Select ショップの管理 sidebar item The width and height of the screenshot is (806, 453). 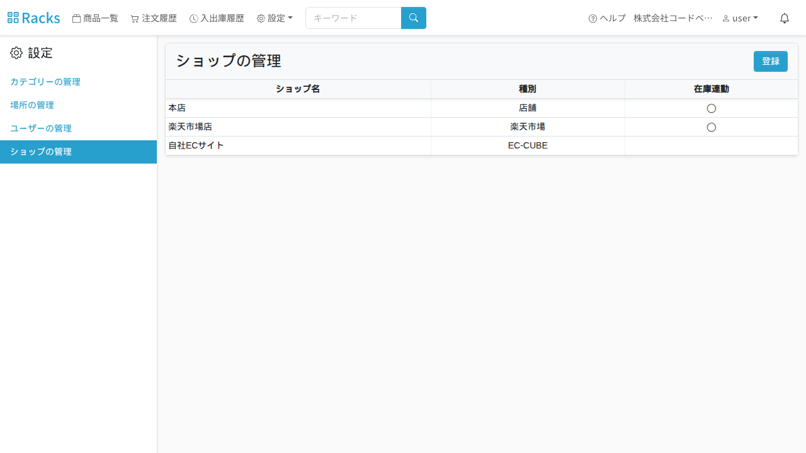tap(78, 152)
